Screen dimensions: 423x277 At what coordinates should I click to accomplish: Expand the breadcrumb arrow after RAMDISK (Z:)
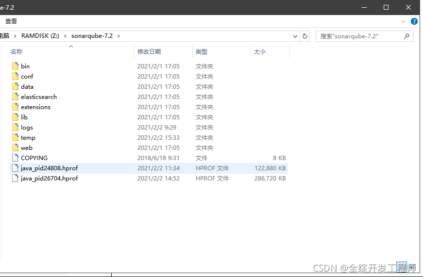(65, 36)
